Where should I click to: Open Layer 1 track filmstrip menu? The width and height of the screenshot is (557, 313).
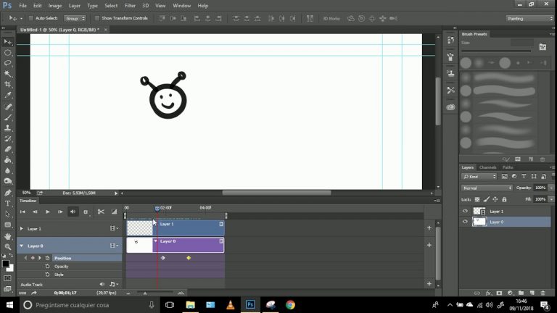click(x=114, y=228)
